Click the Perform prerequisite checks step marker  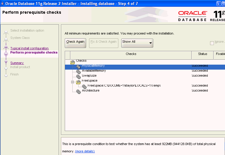pyautogui.click(x=6, y=54)
